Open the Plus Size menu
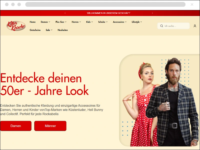Image resolution: width=200 pixels, height=150 pixels. point(60,22)
